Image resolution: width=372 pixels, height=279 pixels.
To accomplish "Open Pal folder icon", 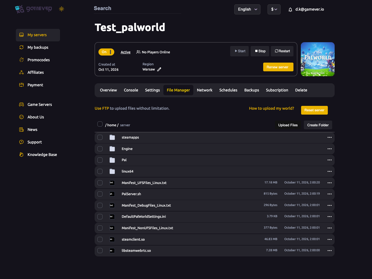I will (x=112, y=160).
